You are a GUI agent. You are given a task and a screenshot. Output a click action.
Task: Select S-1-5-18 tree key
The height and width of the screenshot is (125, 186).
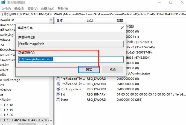[7, 105]
